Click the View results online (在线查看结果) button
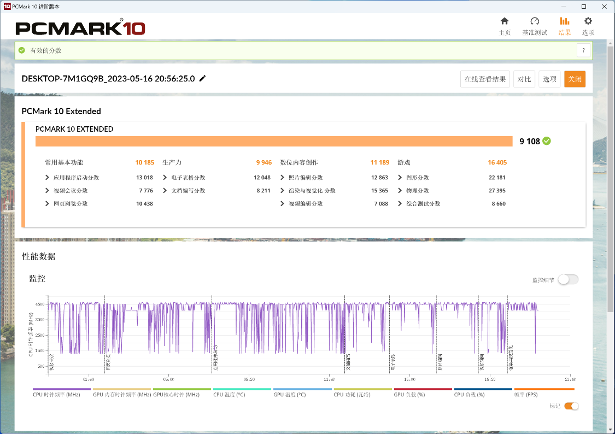The height and width of the screenshot is (434, 615). [x=485, y=79]
